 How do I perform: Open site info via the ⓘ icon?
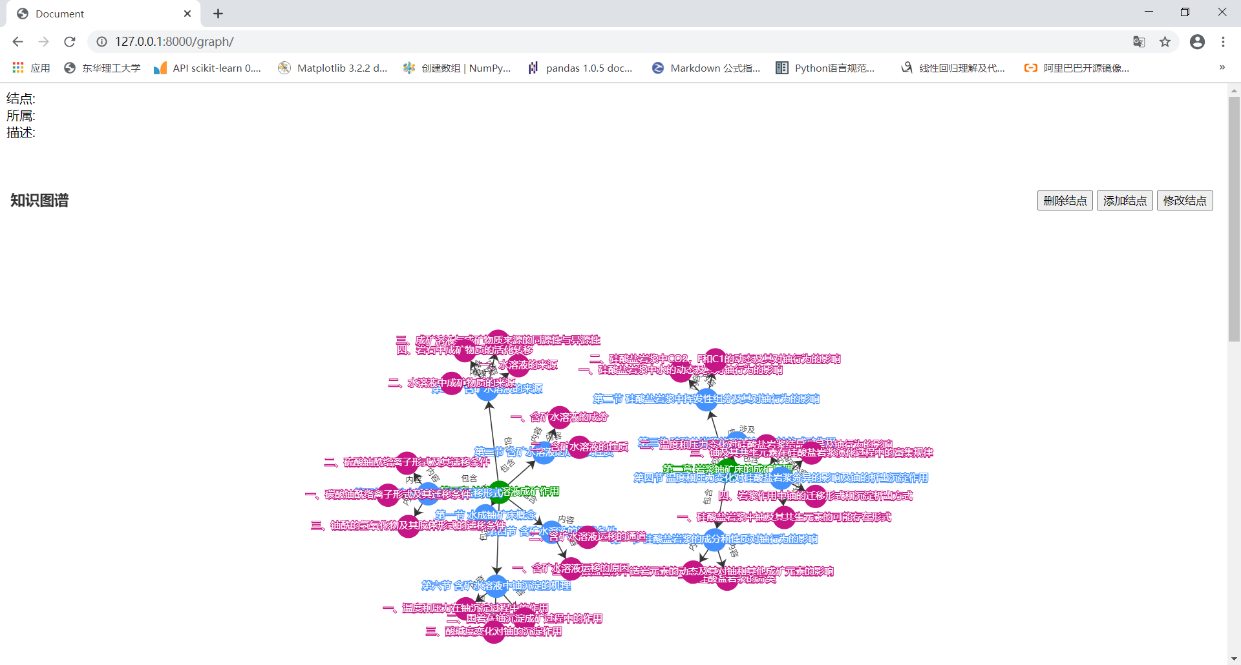click(x=101, y=41)
